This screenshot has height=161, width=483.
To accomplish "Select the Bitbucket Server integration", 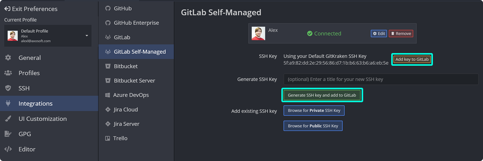I will tap(134, 80).
